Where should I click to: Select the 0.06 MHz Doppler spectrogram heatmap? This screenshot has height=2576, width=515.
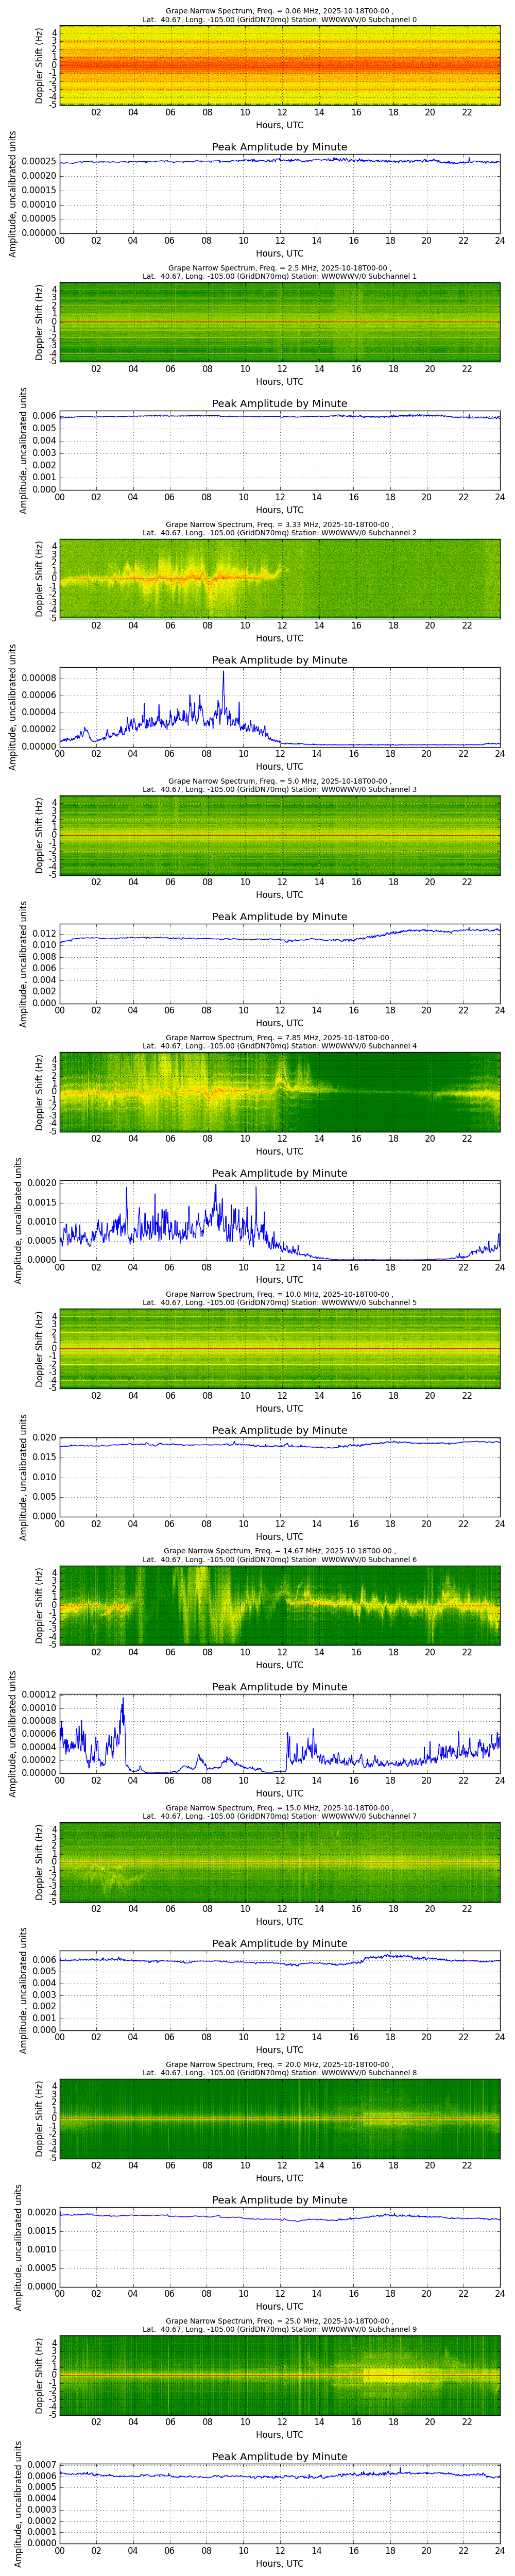click(279, 65)
